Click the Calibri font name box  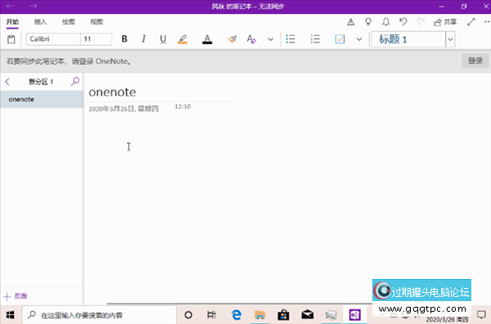53,39
